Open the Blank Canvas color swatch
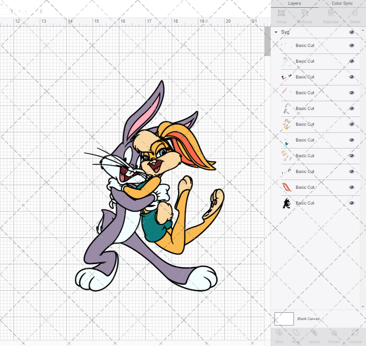The height and width of the screenshot is (346, 366). tap(285, 319)
